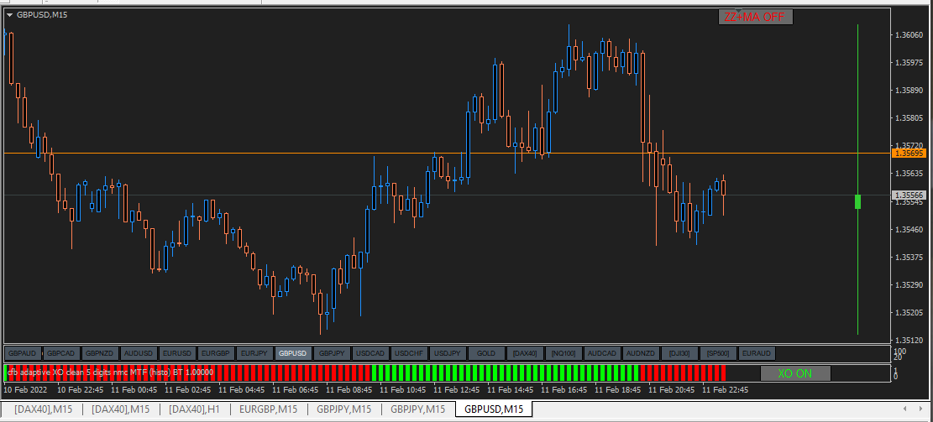Click the 11 Feb 16:45 time label
933x422 pixels.
click(x=566, y=390)
